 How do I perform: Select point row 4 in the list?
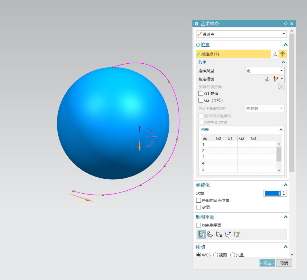tap(239, 163)
